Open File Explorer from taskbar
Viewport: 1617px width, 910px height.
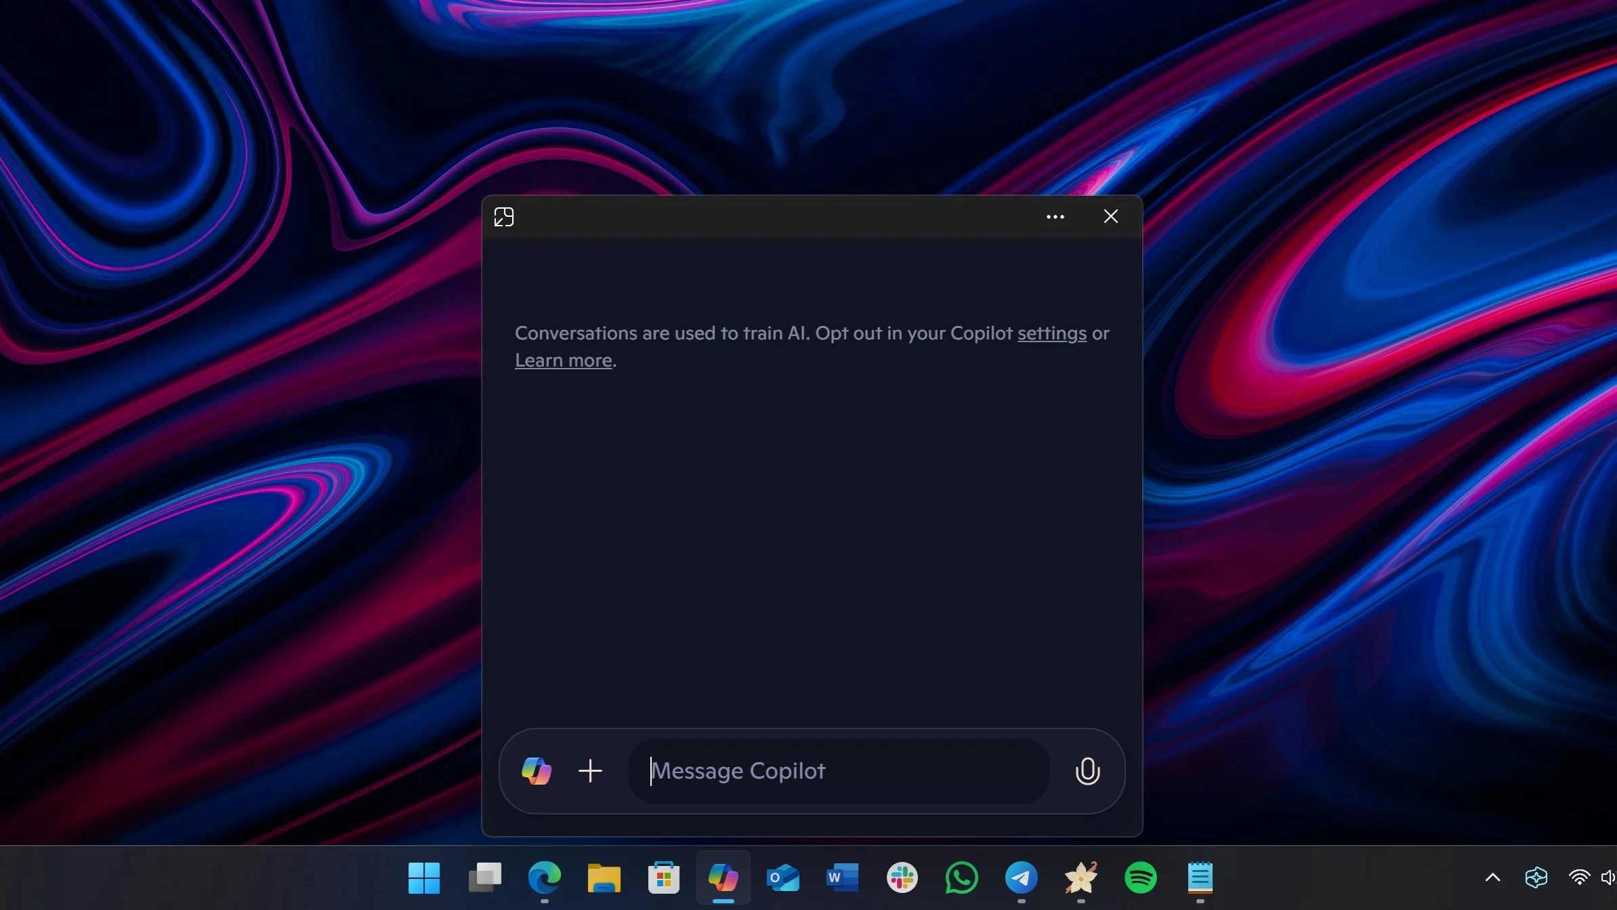click(x=604, y=878)
